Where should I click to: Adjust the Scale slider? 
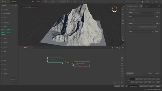pos(141,13)
